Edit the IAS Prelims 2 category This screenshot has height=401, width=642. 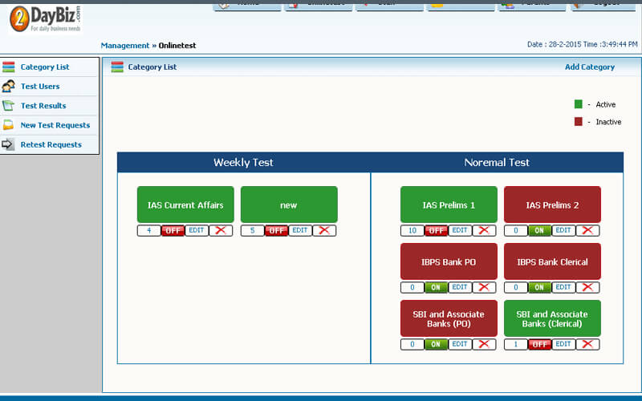pyautogui.click(x=563, y=230)
